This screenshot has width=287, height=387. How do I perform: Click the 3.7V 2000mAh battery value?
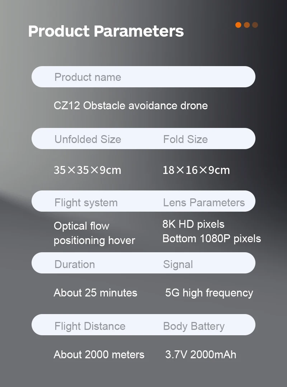click(201, 355)
